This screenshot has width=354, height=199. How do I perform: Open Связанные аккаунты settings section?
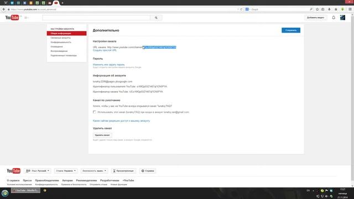click(60, 38)
